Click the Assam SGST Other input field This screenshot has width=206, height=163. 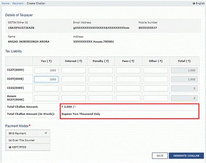[156, 98]
